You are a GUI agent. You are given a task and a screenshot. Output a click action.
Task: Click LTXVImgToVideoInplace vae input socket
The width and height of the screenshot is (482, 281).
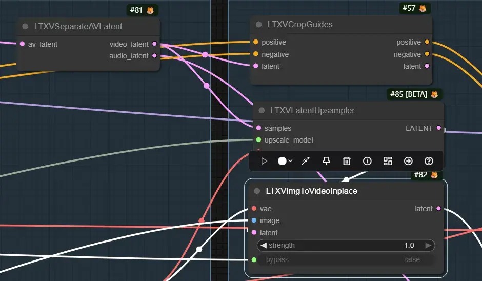point(254,209)
